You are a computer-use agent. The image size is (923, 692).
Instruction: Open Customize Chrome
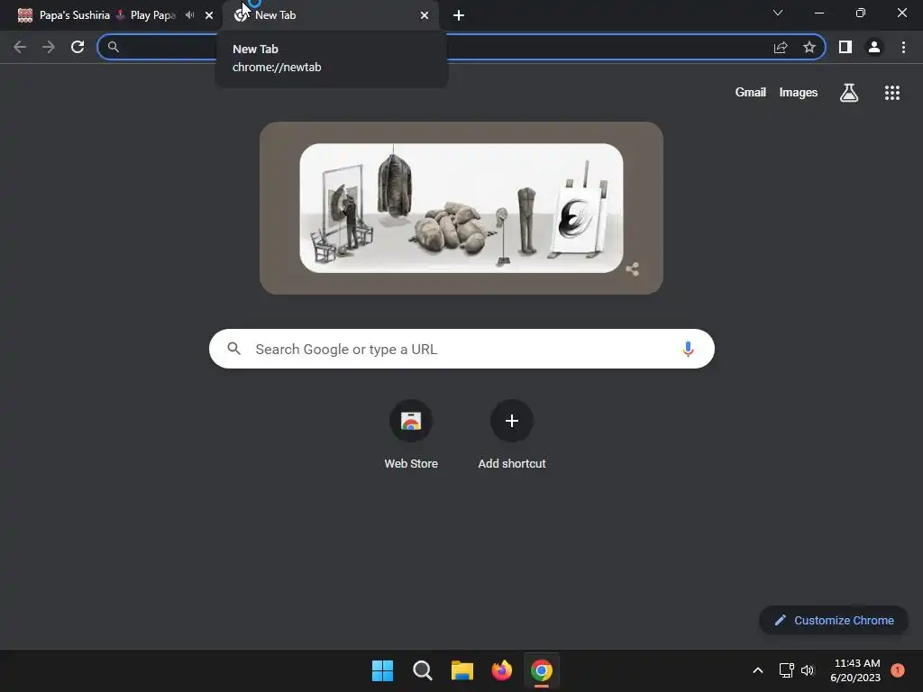pos(834,620)
